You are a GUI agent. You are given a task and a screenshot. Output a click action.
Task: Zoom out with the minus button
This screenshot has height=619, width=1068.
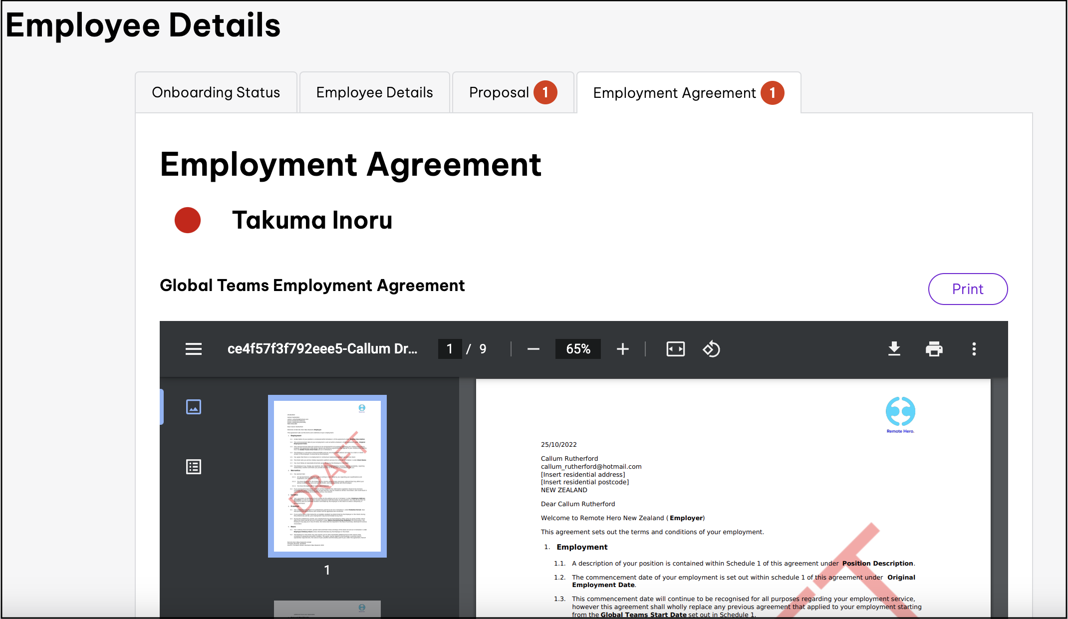[x=533, y=349]
